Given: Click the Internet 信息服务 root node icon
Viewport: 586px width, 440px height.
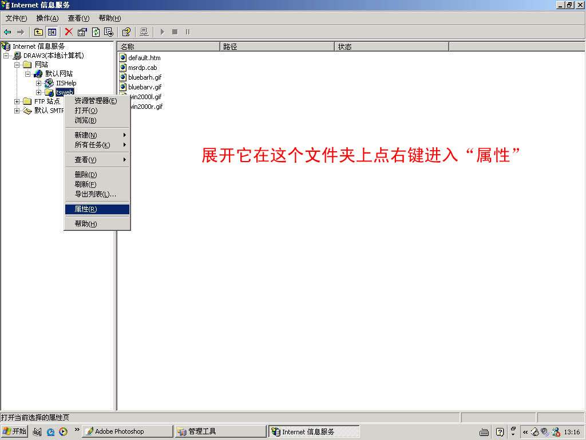Looking at the screenshot, I should click(x=6, y=46).
